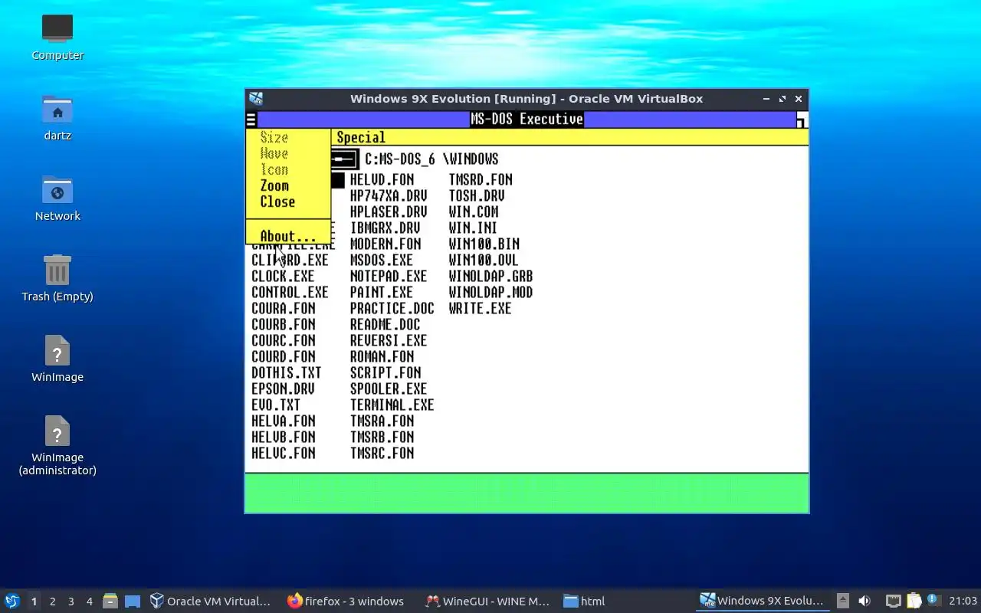Viewport: 981px width, 613px height.
Task: Open the dartz home folder icon
Action: tap(57, 110)
